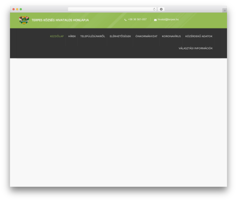This screenshot has width=237, height=201.
Task: Reload the page with the refresh icon
Action: (154, 9)
